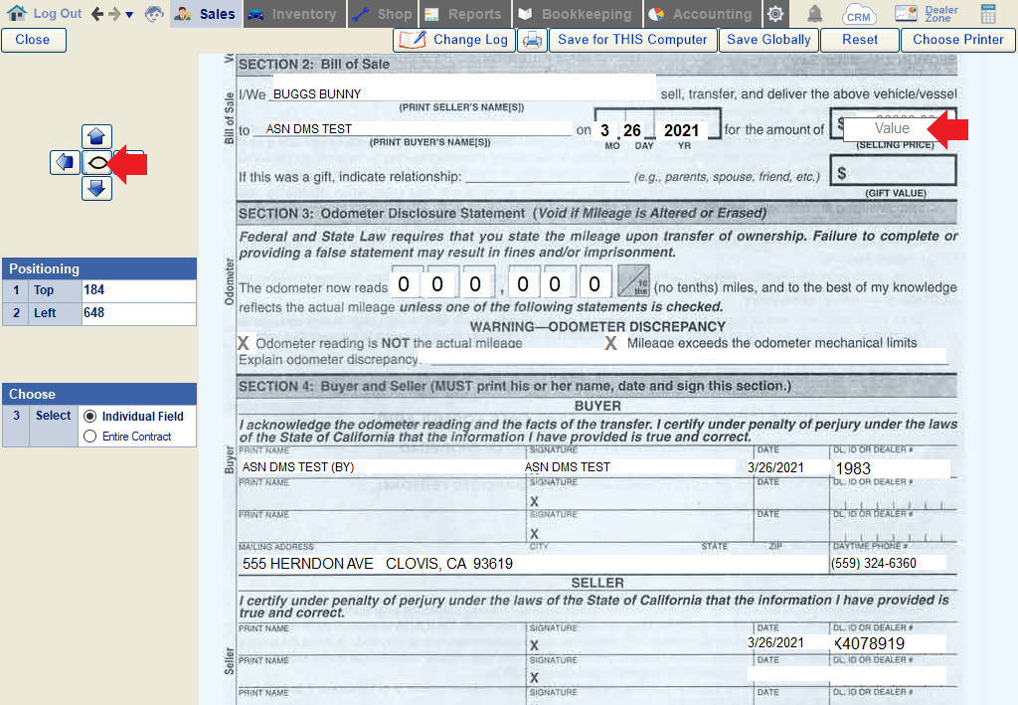
Task: Select the 555 HERNDON AVE address field
Action: coord(533,564)
